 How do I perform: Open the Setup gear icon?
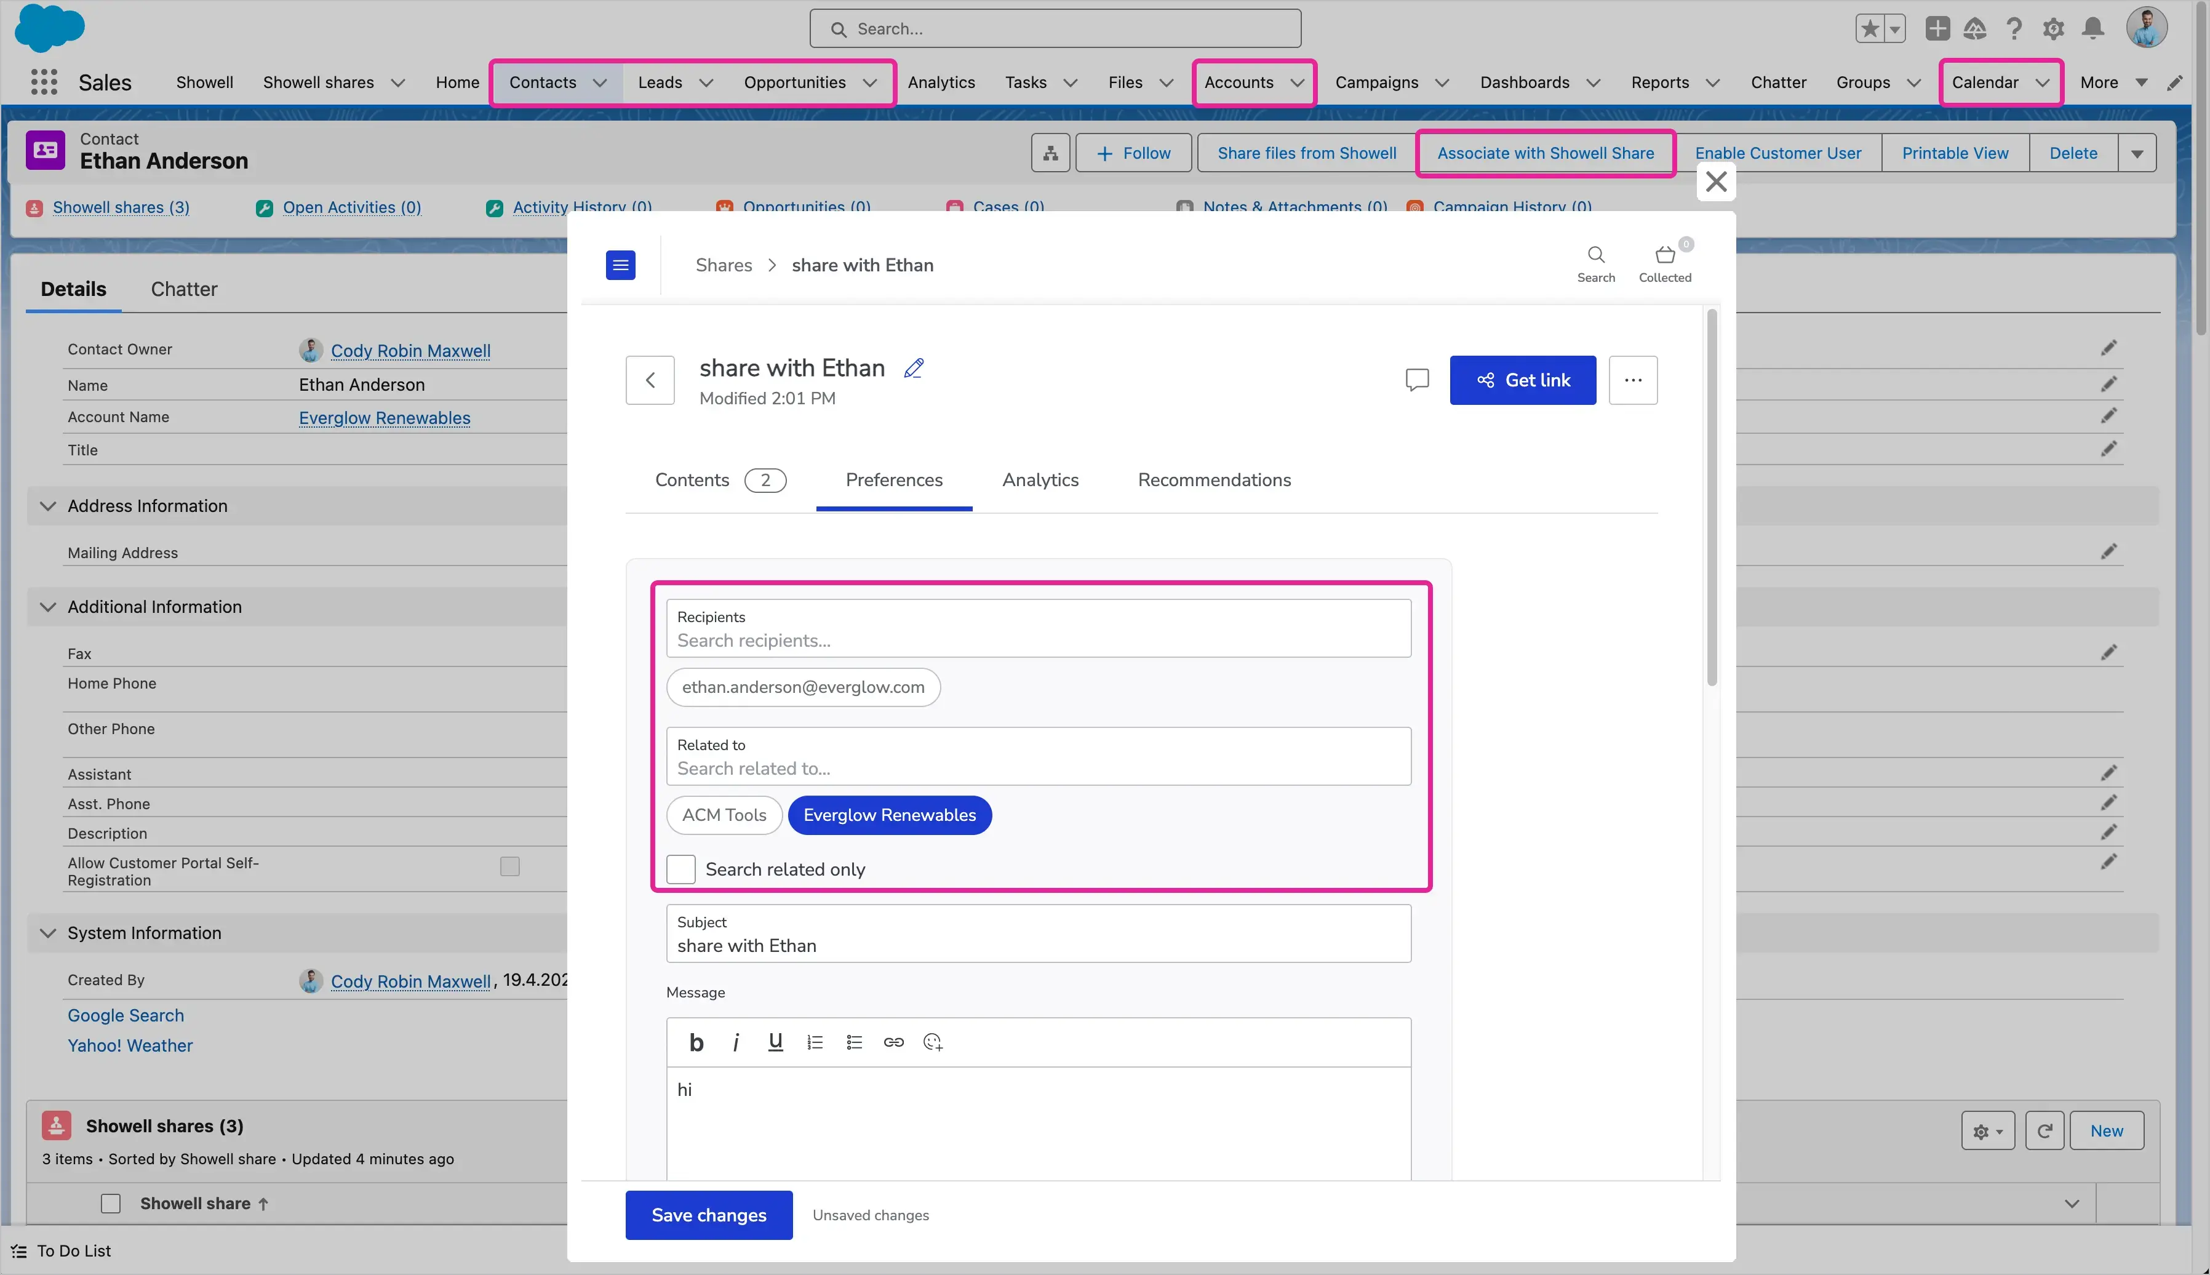click(x=2053, y=29)
